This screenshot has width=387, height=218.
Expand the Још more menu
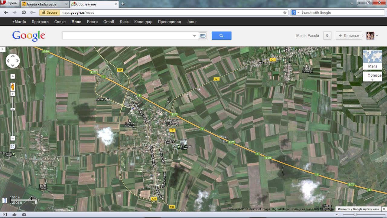(191, 22)
